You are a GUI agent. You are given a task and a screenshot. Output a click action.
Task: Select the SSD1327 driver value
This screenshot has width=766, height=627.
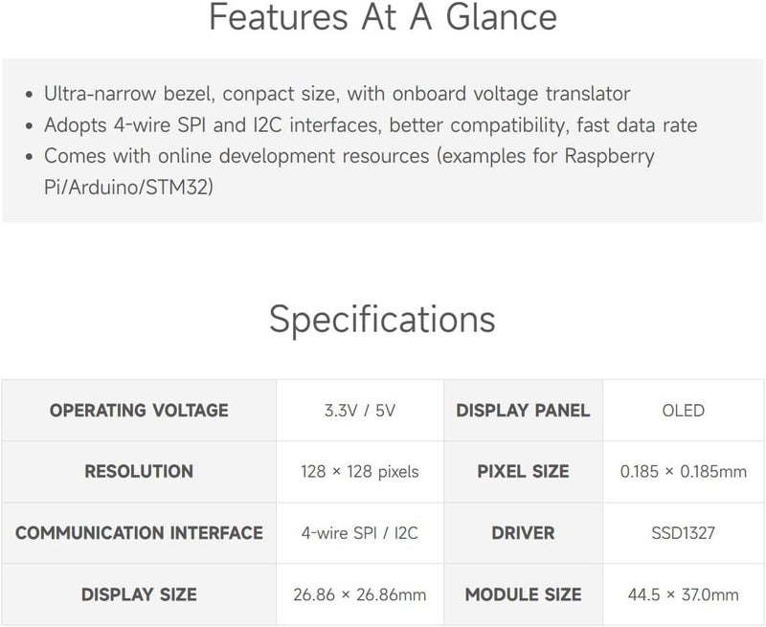tap(683, 532)
